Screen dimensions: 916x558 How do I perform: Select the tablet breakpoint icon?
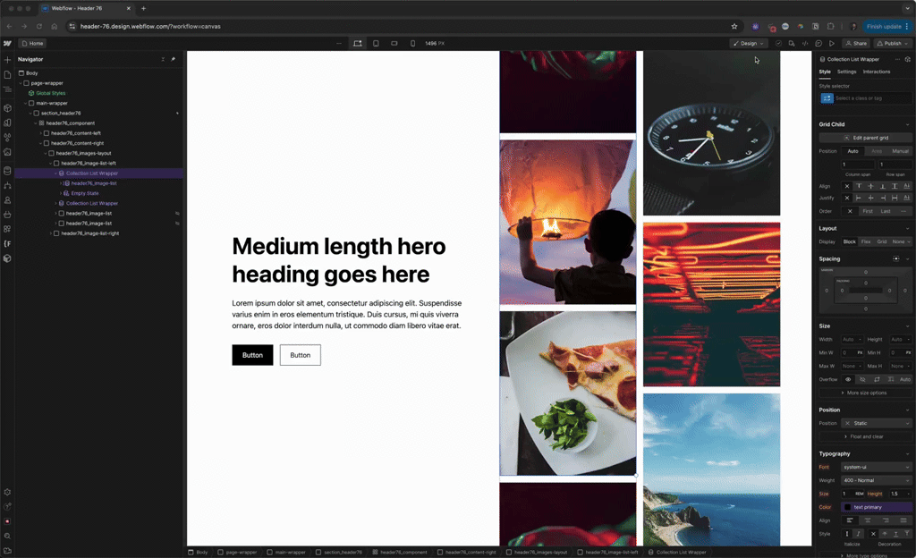point(376,43)
